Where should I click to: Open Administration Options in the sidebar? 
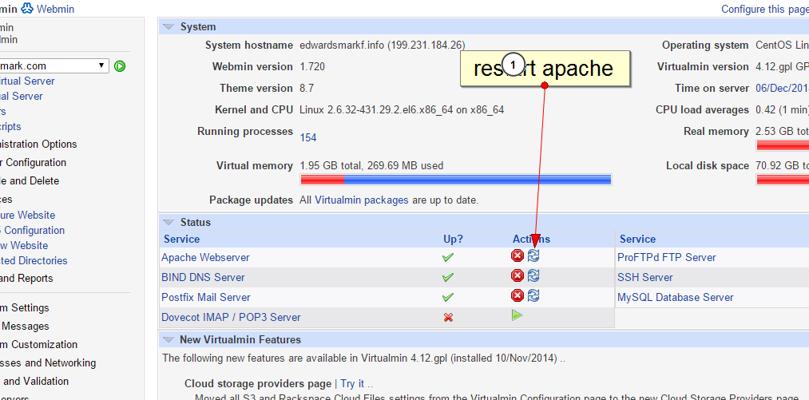click(x=38, y=144)
